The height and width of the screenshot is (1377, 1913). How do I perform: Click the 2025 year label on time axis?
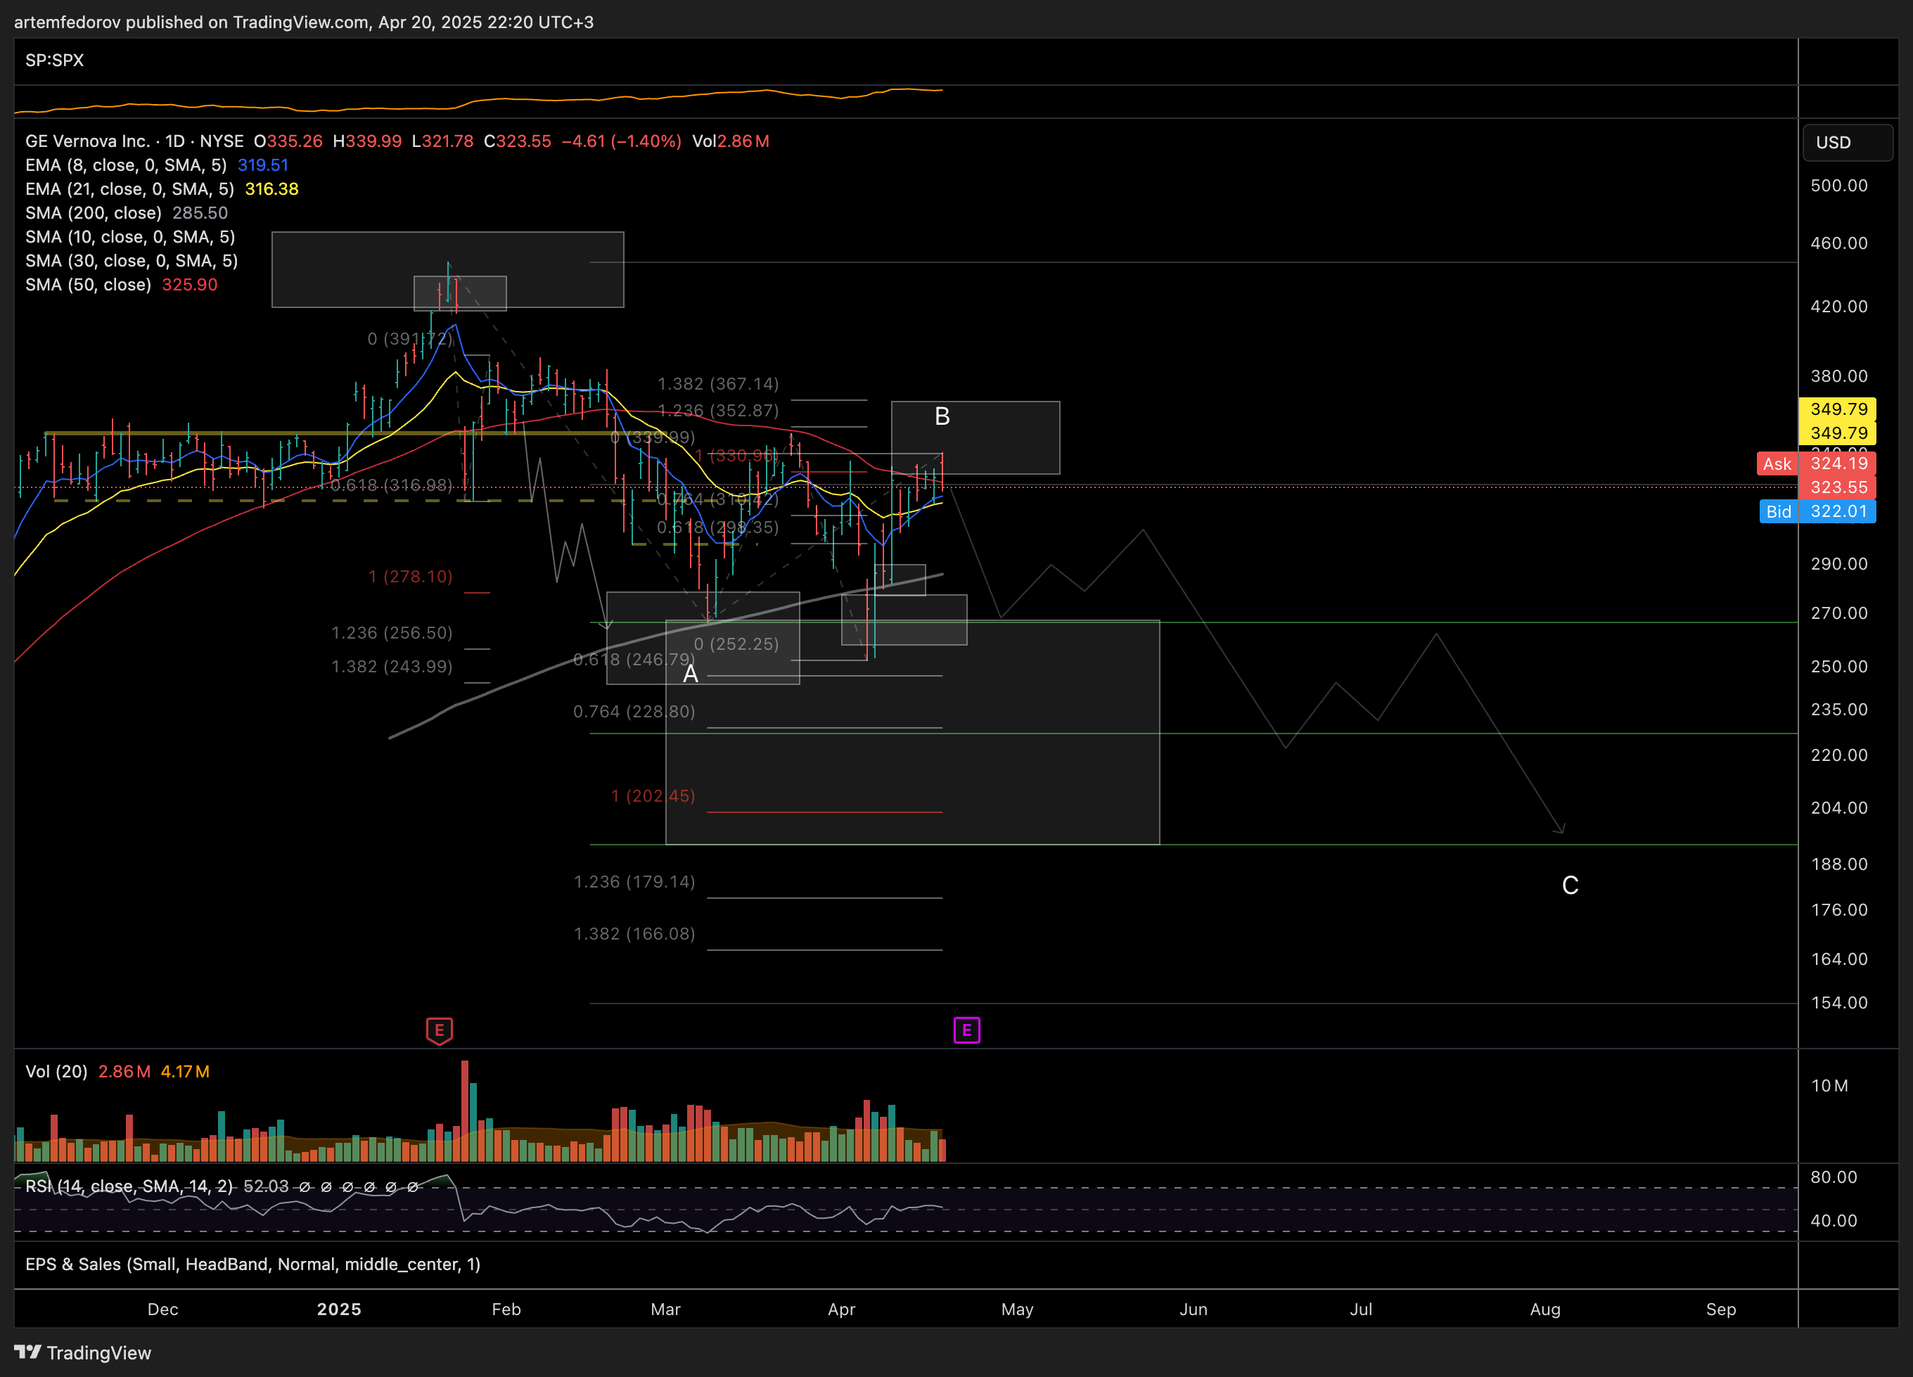339,1309
